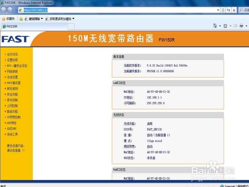
Task: Open the 建议网站 suggested sites dropdown
Action: click(x=34, y=19)
